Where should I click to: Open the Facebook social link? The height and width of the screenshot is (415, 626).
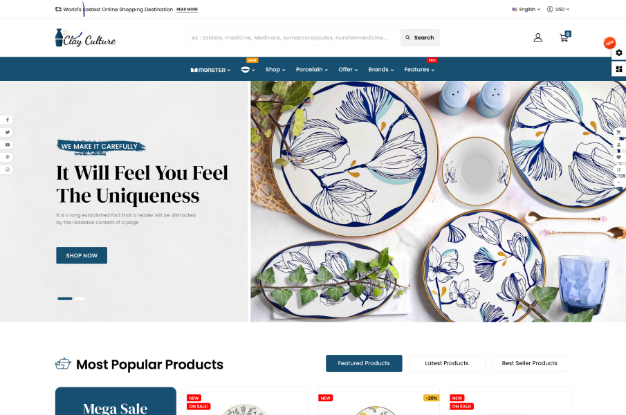pos(7,120)
